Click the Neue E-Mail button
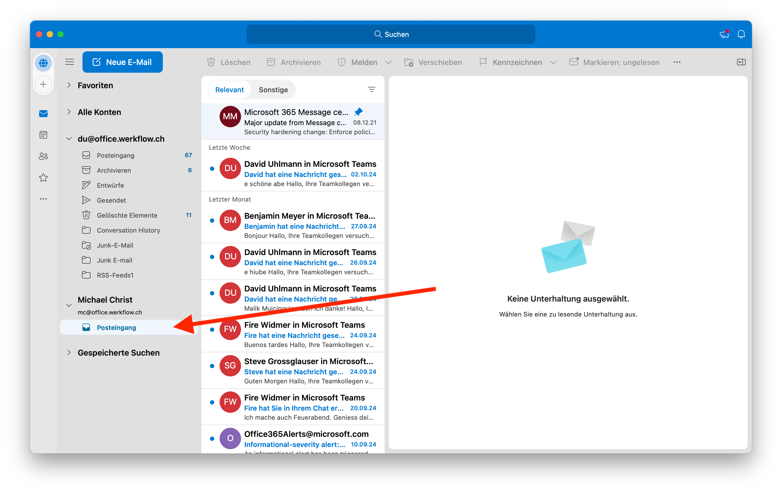The image size is (782, 493). pyautogui.click(x=122, y=62)
